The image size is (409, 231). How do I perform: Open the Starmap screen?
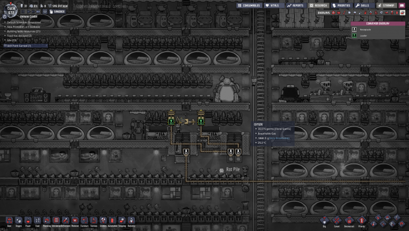(386, 5)
